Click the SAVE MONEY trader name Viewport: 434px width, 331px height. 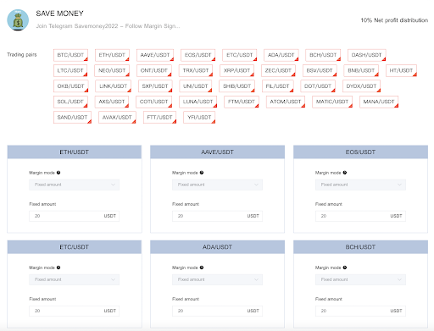(x=59, y=14)
